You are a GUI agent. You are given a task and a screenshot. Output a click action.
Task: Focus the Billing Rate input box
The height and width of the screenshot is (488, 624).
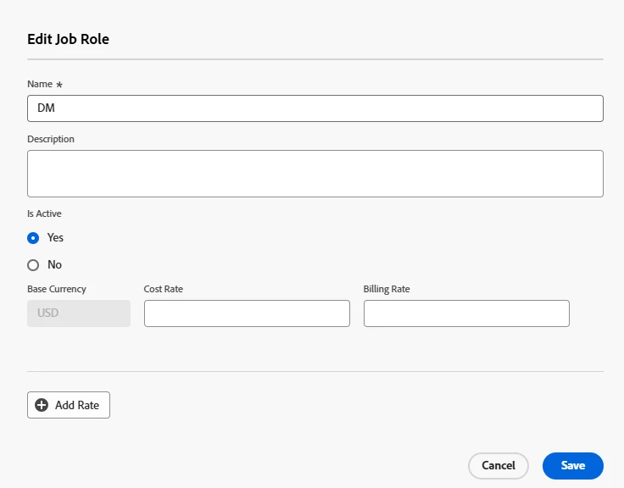(466, 313)
